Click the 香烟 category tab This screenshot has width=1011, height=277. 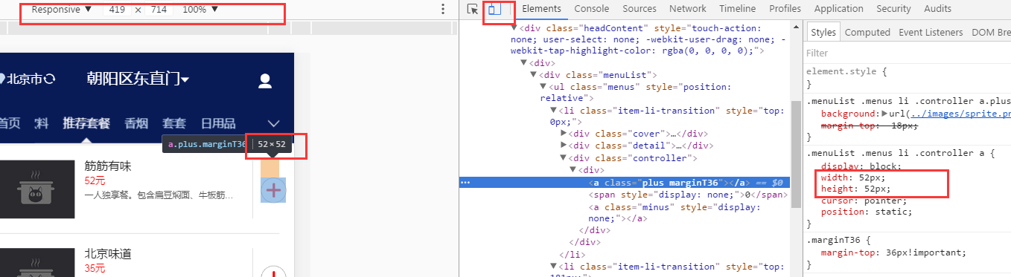[136, 123]
